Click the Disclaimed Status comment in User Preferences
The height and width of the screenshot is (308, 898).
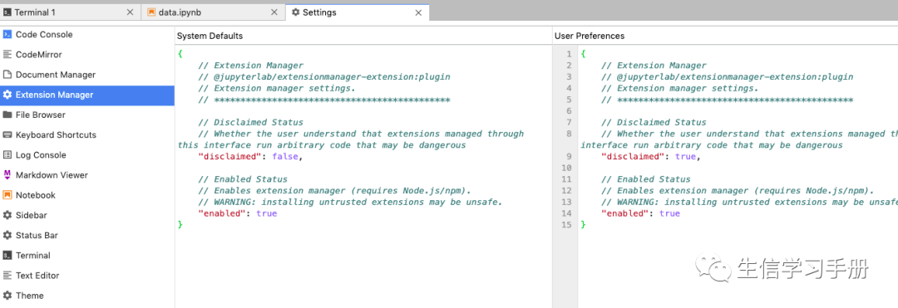click(x=654, y=122)
